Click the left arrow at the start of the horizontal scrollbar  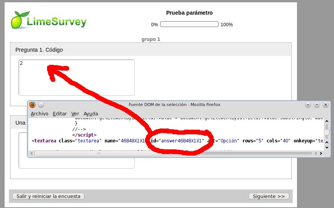point(32,153)
